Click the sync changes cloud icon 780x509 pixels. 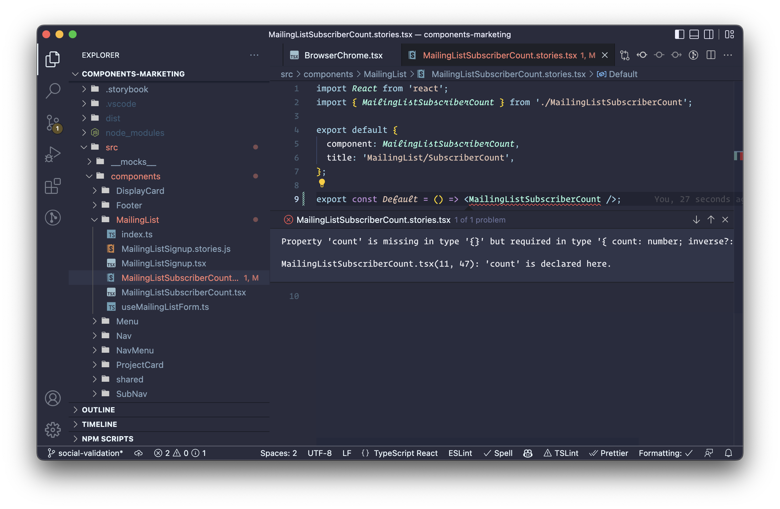[x=138, y=453]
